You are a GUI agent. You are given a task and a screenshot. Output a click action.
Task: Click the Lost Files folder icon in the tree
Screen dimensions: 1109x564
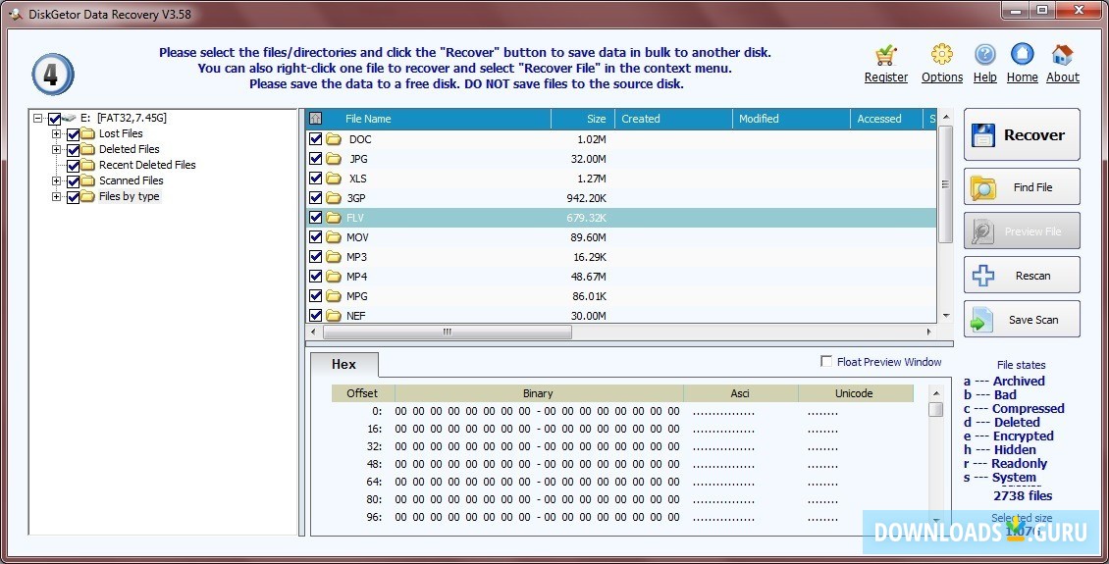(x=87, y=133)
